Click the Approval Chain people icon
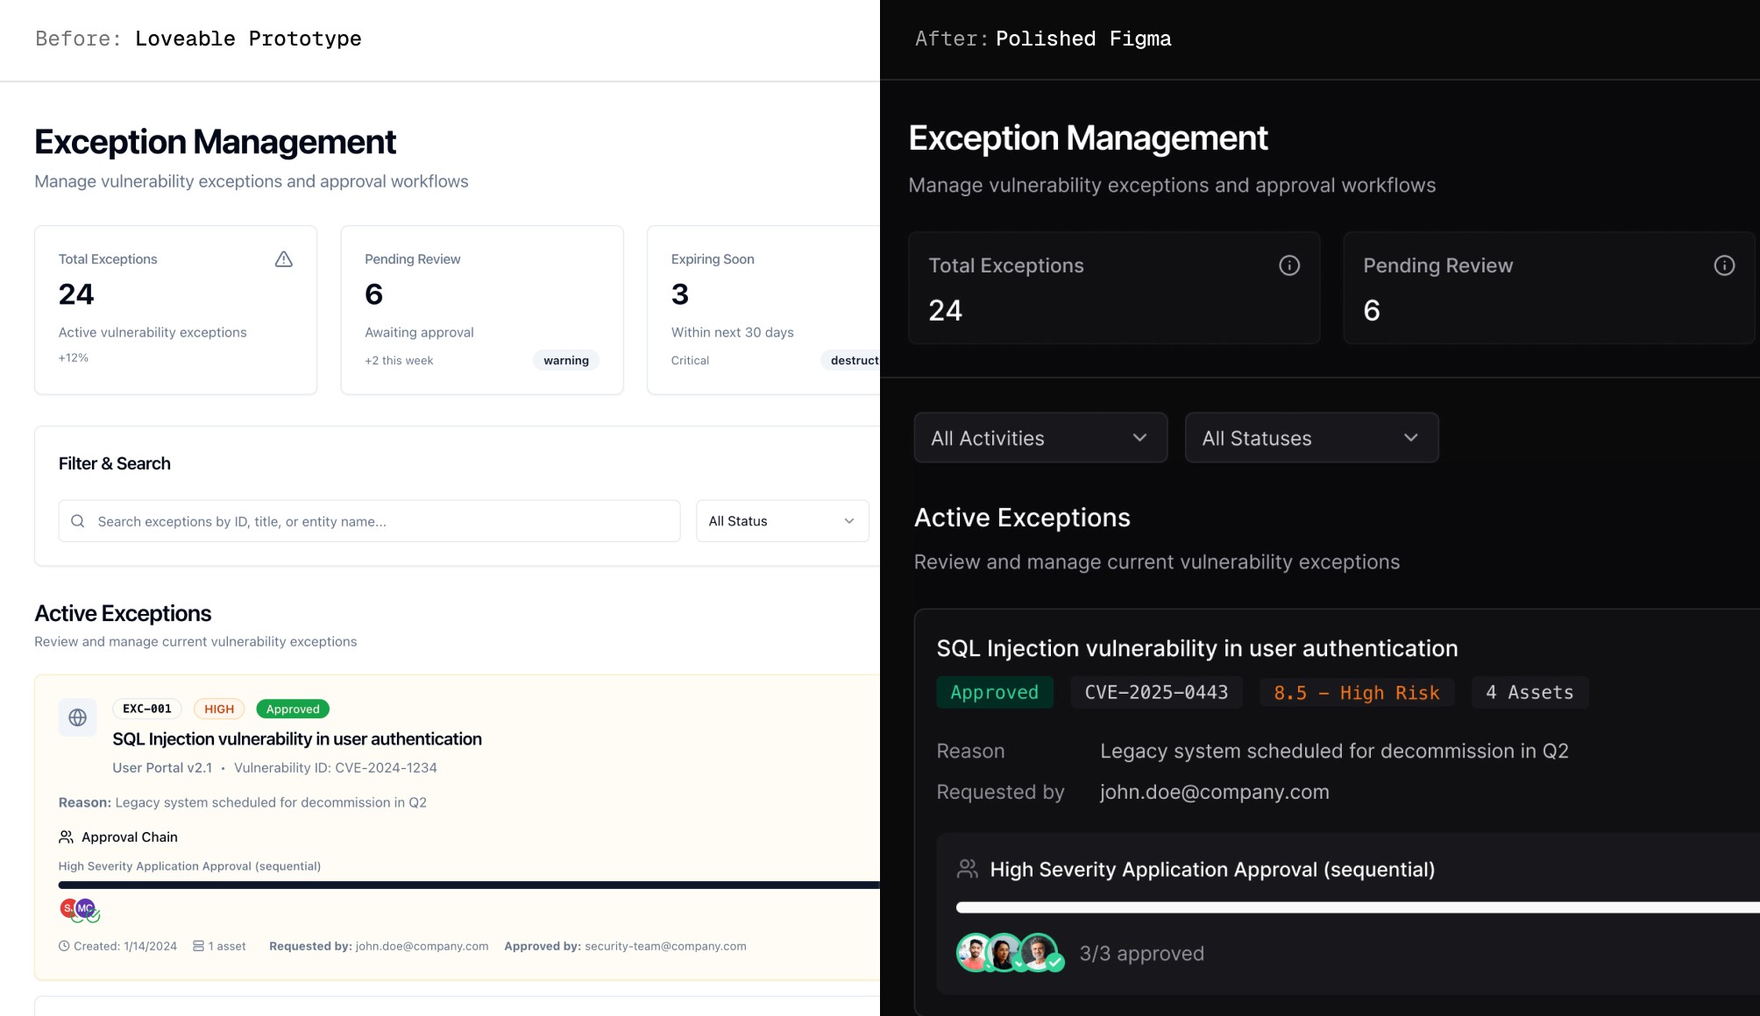Screen dimensions: 1760x1016 tap(66, 837)
